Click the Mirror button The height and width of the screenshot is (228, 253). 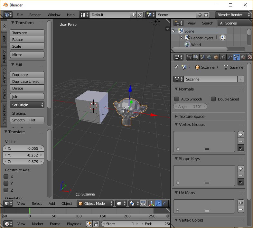[x=27, y=55]
